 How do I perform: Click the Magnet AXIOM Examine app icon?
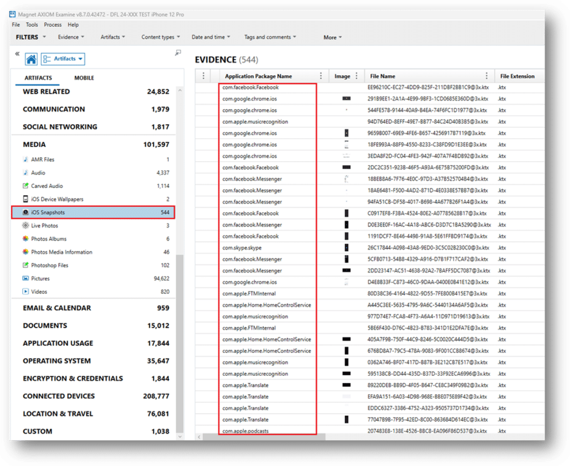point(12,14)
